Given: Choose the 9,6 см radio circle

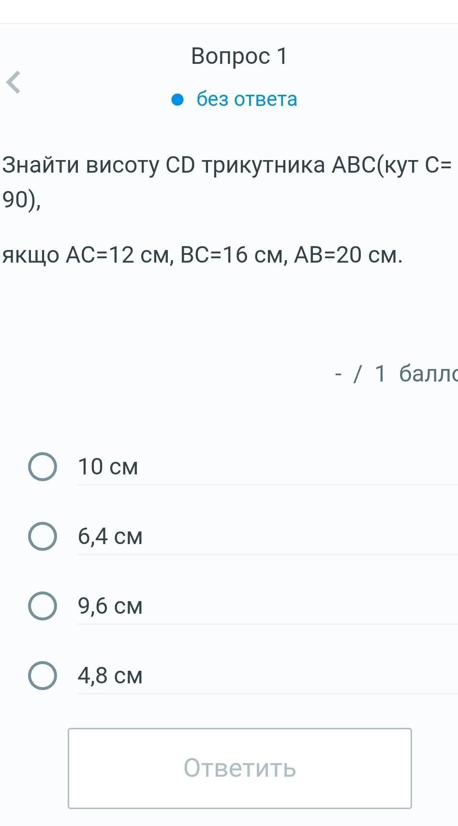Looking at the screenshot, I should 43,606.
